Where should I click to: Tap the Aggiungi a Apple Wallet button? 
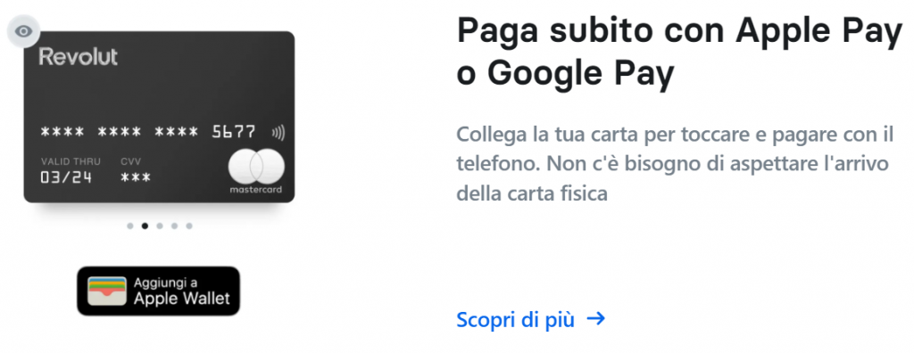click(159, 291)
